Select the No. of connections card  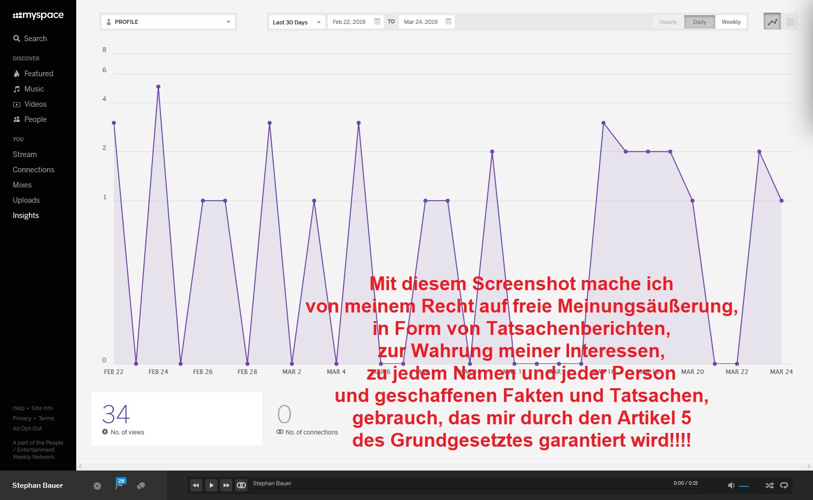(308, 419)
